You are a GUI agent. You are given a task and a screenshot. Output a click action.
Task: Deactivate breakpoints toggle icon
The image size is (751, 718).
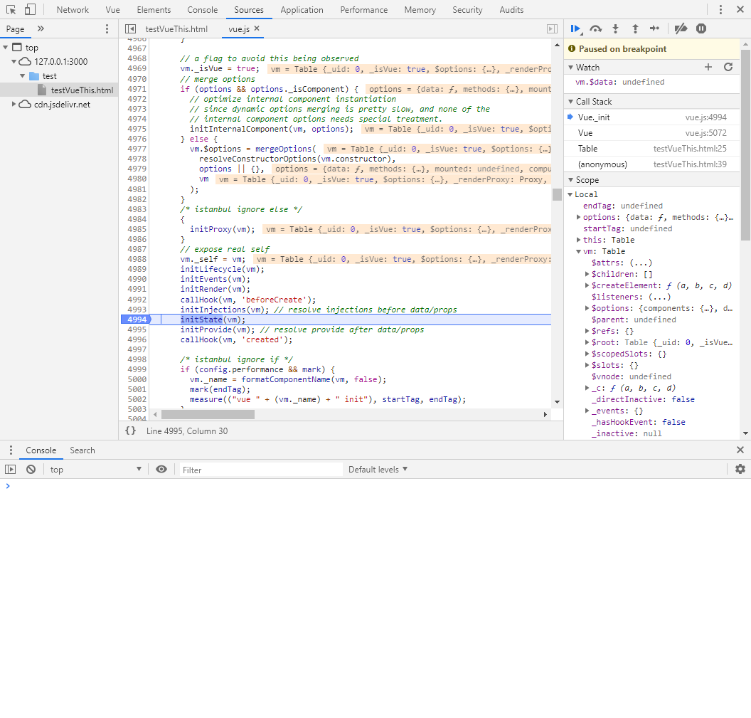[x=681, y=28]
